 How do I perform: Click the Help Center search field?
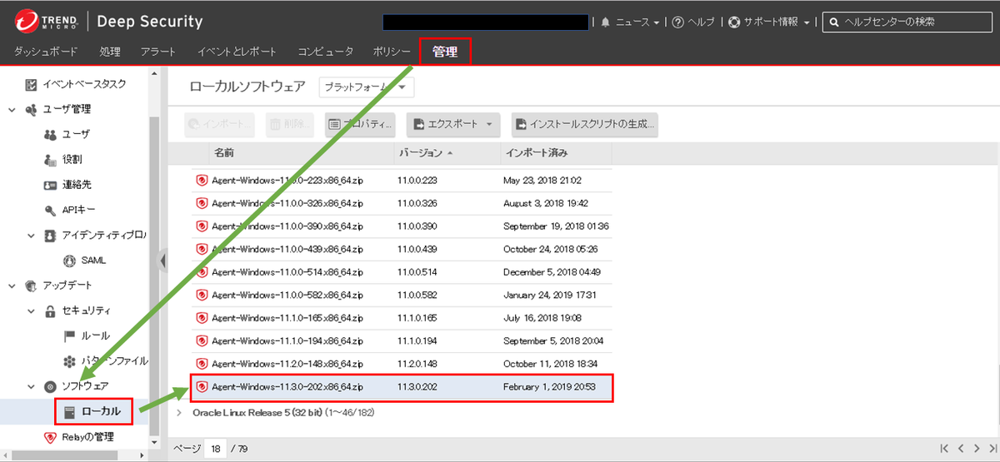pos(911,22)
